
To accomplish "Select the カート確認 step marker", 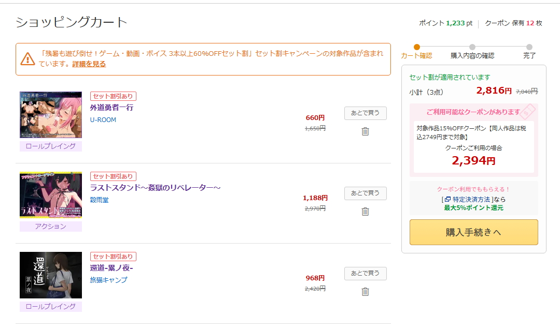I will click(x=417, y=47).
